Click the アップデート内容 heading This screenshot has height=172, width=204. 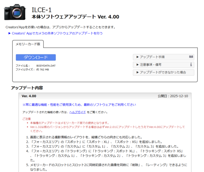pos(27,88)
